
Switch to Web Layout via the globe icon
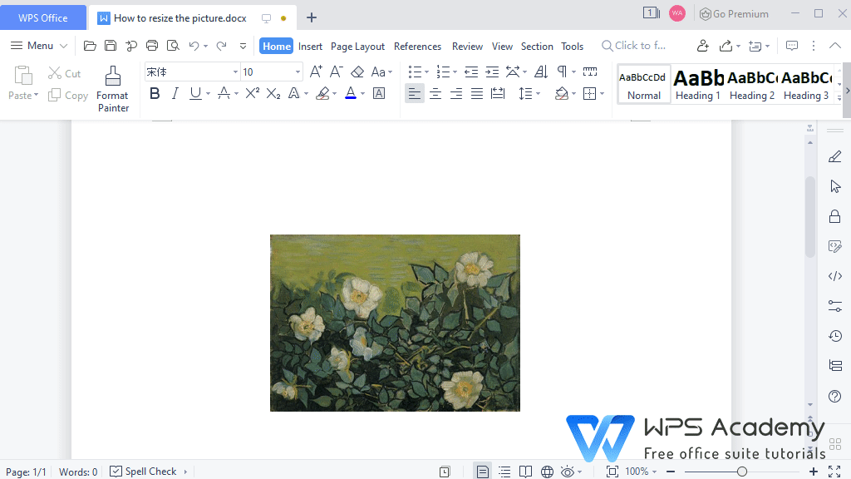[x=547, y=472]
